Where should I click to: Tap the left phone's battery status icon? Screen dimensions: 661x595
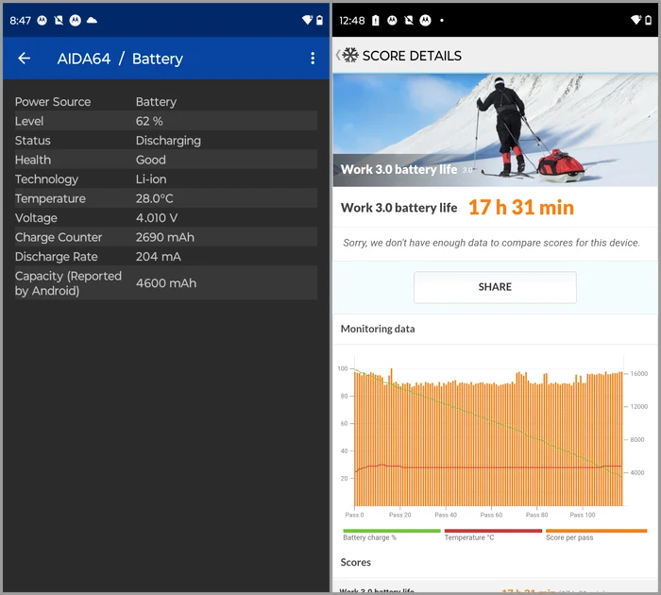320,20
